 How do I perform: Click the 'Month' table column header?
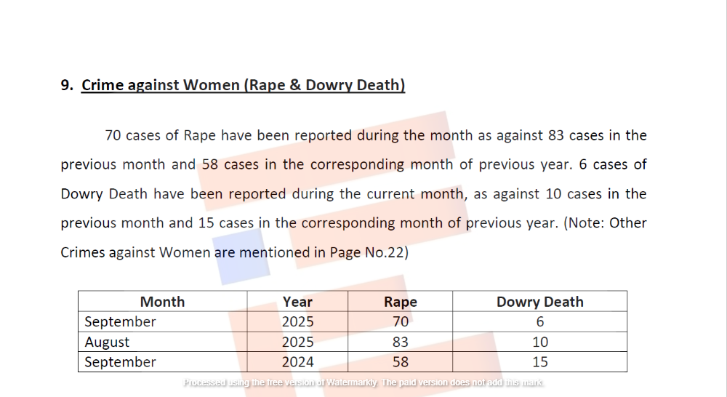(x=162, y=302)
